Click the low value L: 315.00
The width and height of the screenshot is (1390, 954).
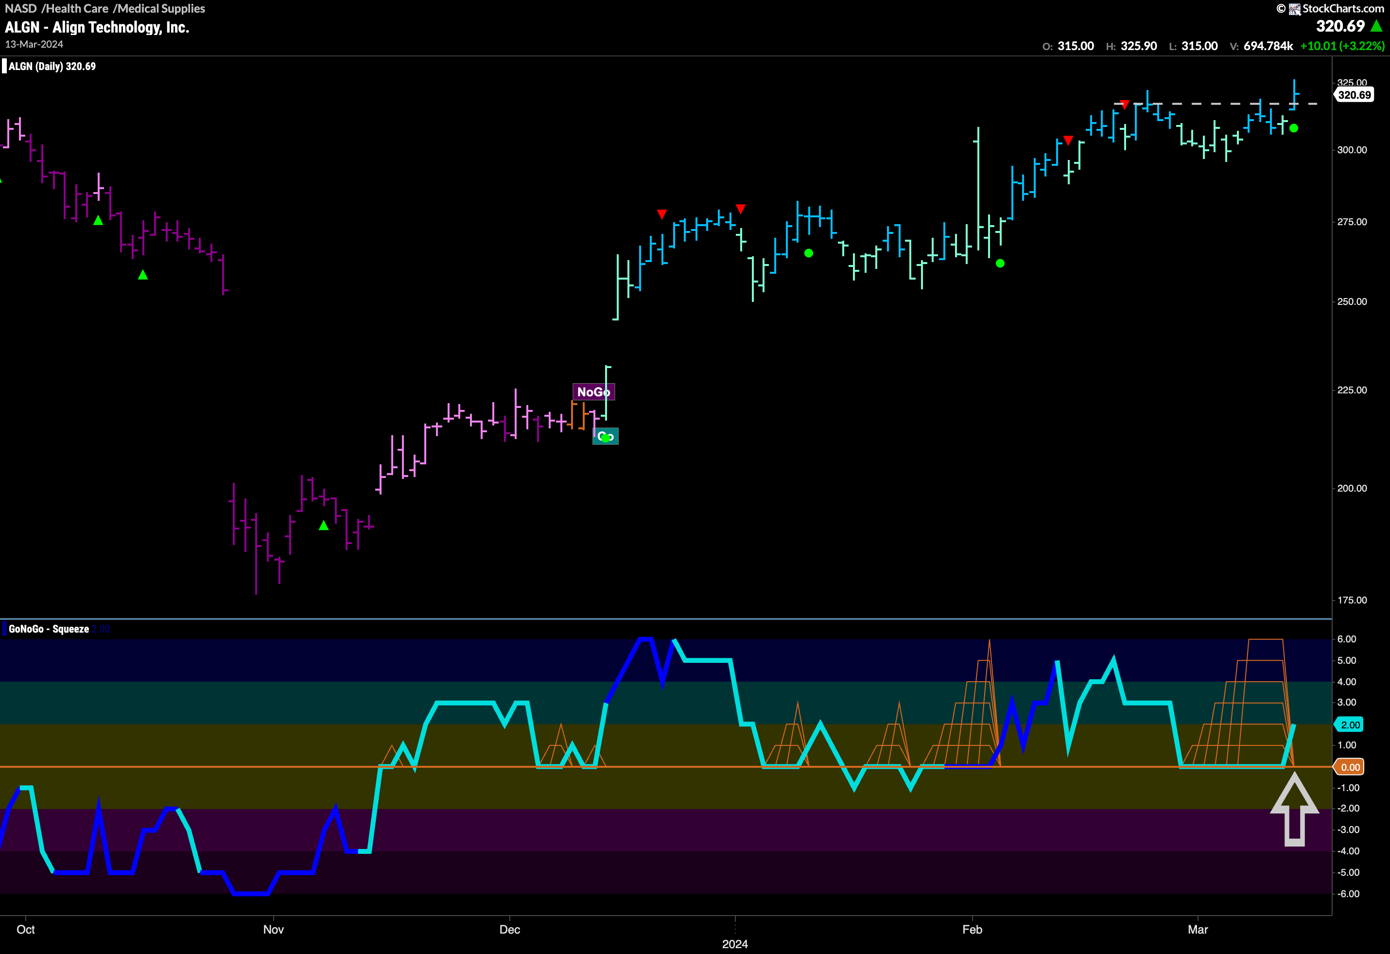pos(1193,46)
